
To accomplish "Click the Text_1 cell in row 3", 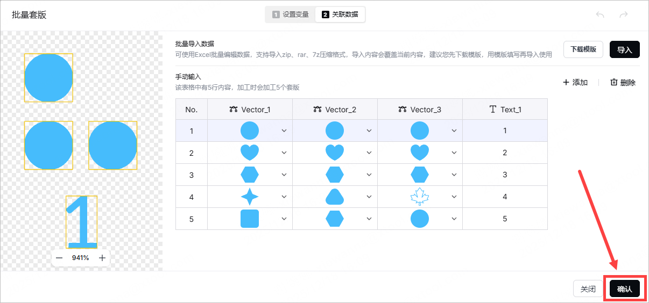I will coord(505,175).
